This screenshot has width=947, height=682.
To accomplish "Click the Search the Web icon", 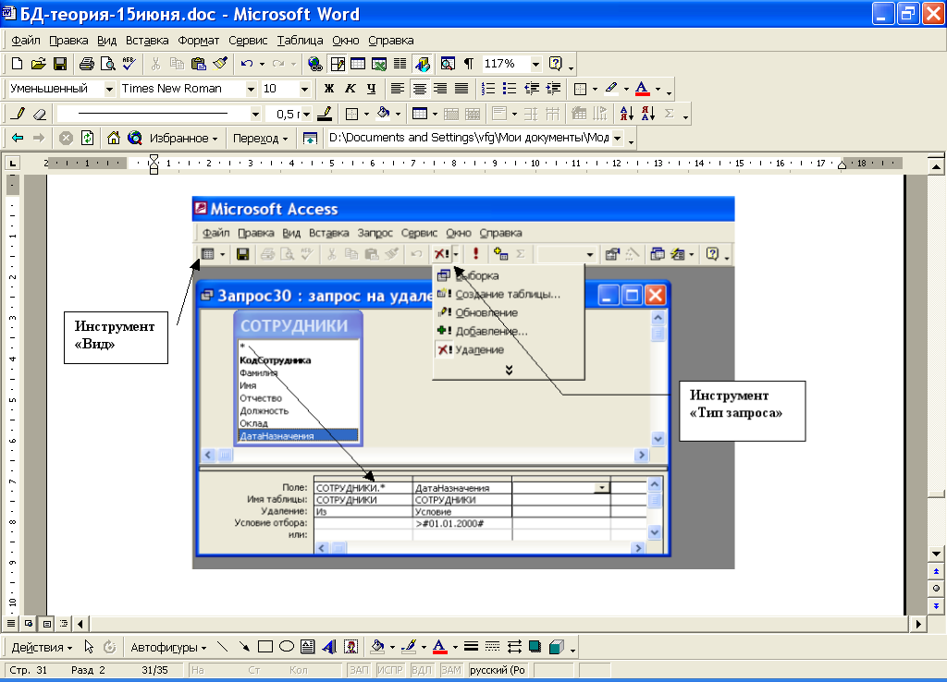I will coord(135,139).
